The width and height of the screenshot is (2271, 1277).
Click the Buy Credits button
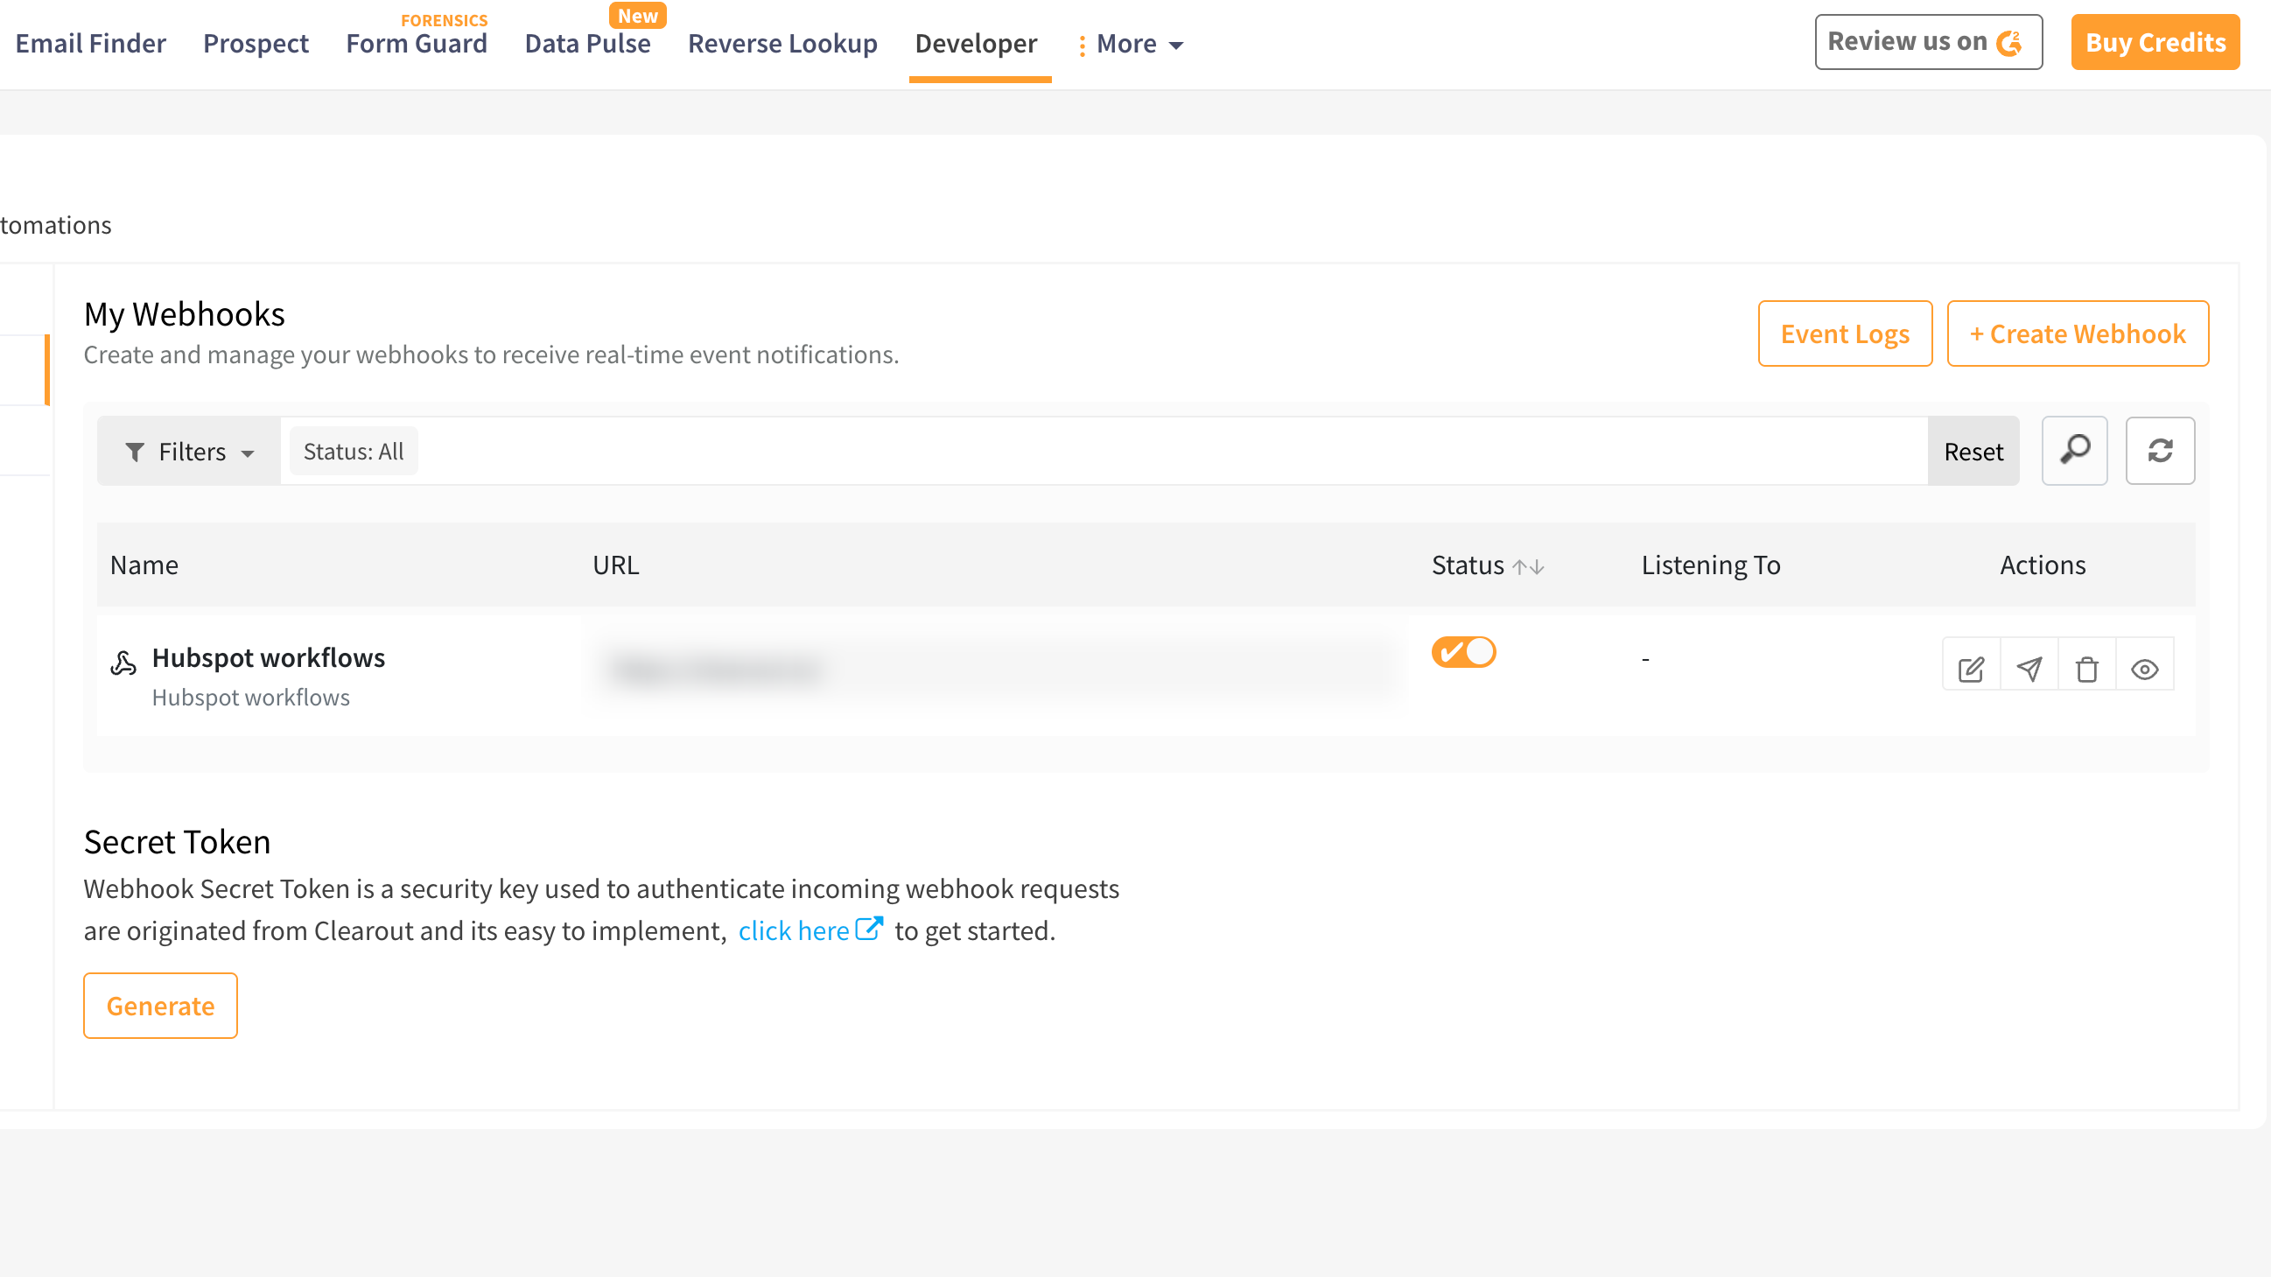point(2155,41)
